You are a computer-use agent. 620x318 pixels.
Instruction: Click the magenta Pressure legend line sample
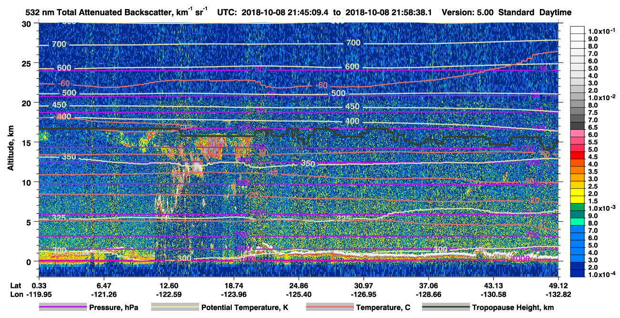[x=62, y=308]
